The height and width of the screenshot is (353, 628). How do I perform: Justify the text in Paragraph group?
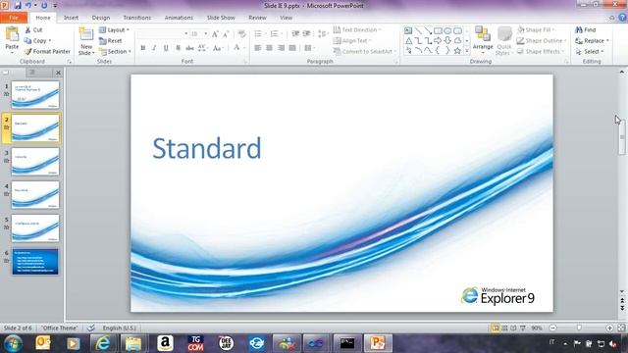pos(292,48)
